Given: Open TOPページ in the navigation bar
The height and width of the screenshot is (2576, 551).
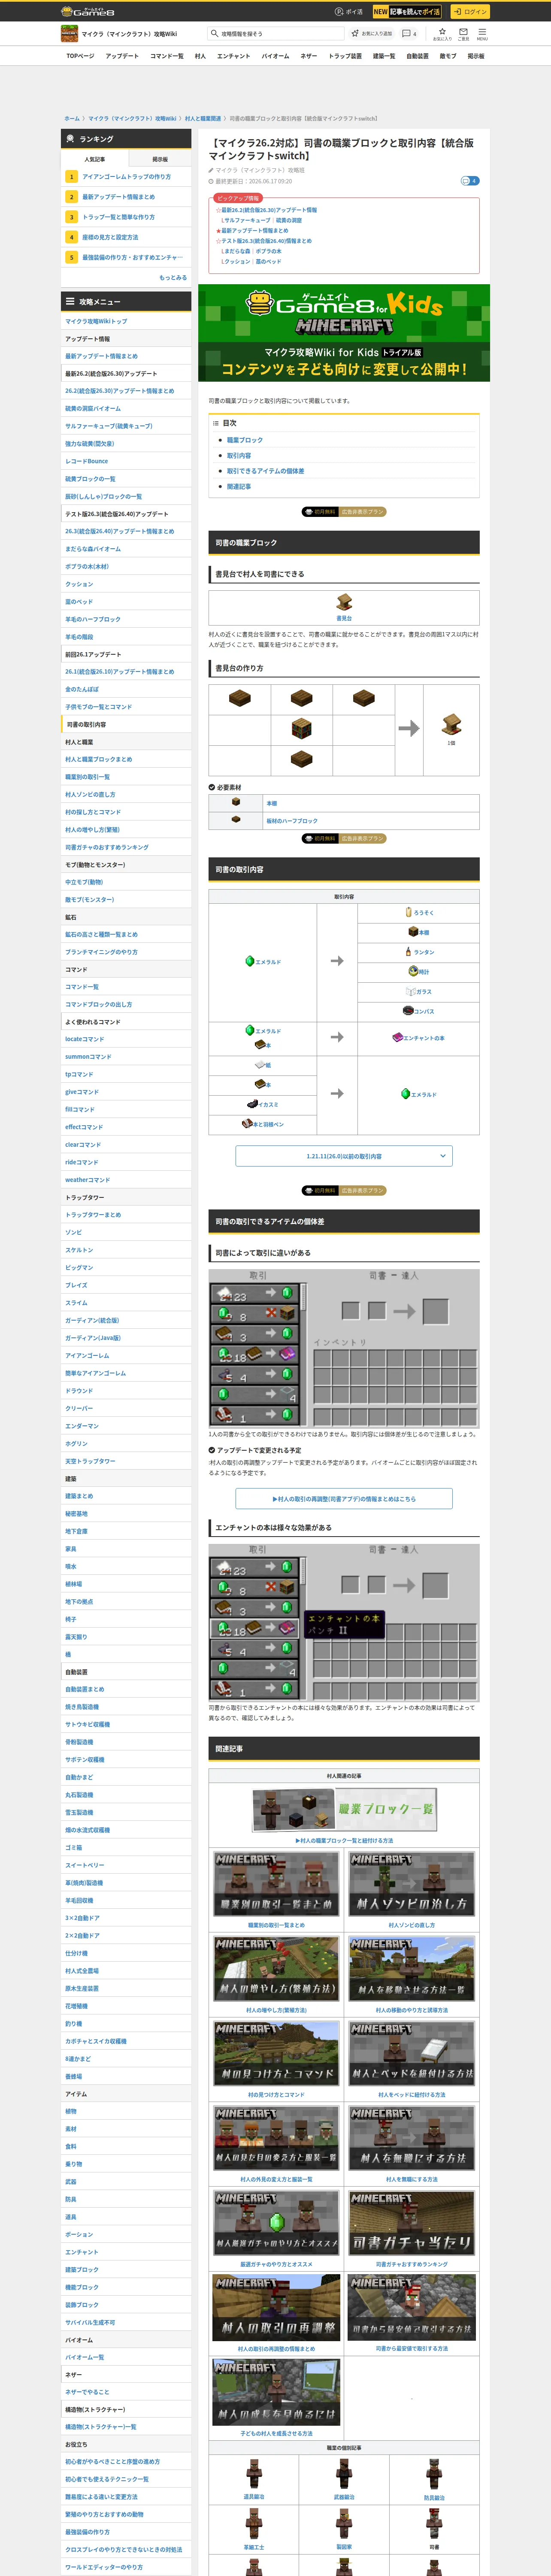Looking at the screenshot, I should click(80, 56).
